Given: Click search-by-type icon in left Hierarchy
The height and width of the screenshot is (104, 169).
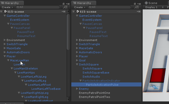Looking at the screenshot, I should point(65,7).
